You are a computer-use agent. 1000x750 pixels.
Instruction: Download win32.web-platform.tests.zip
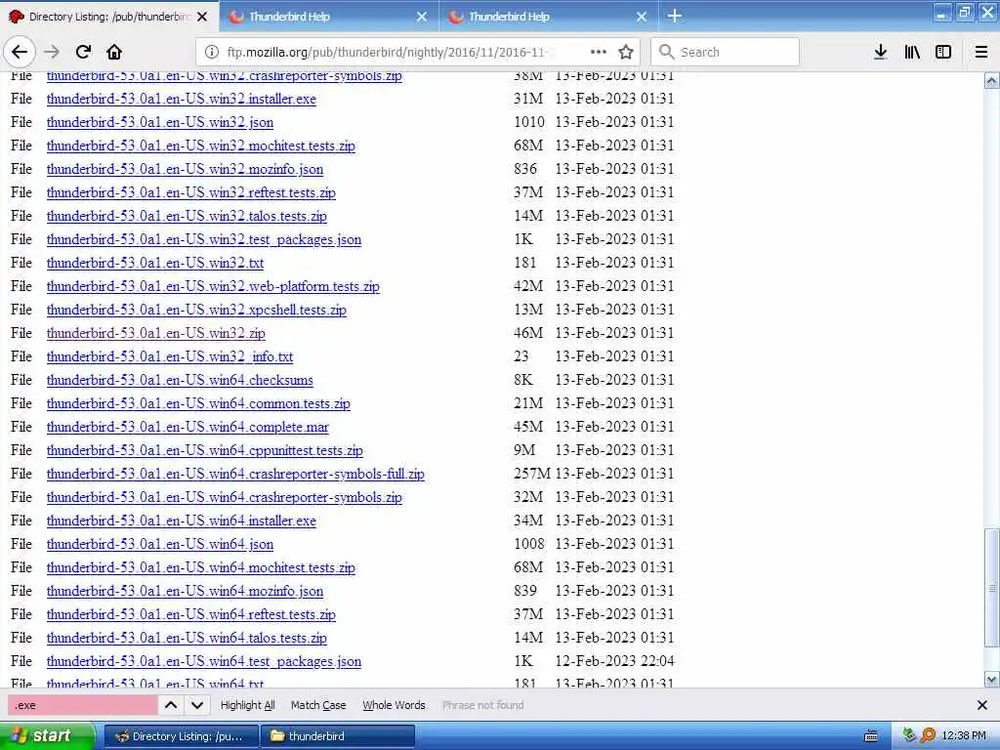[x=213, y=286]
